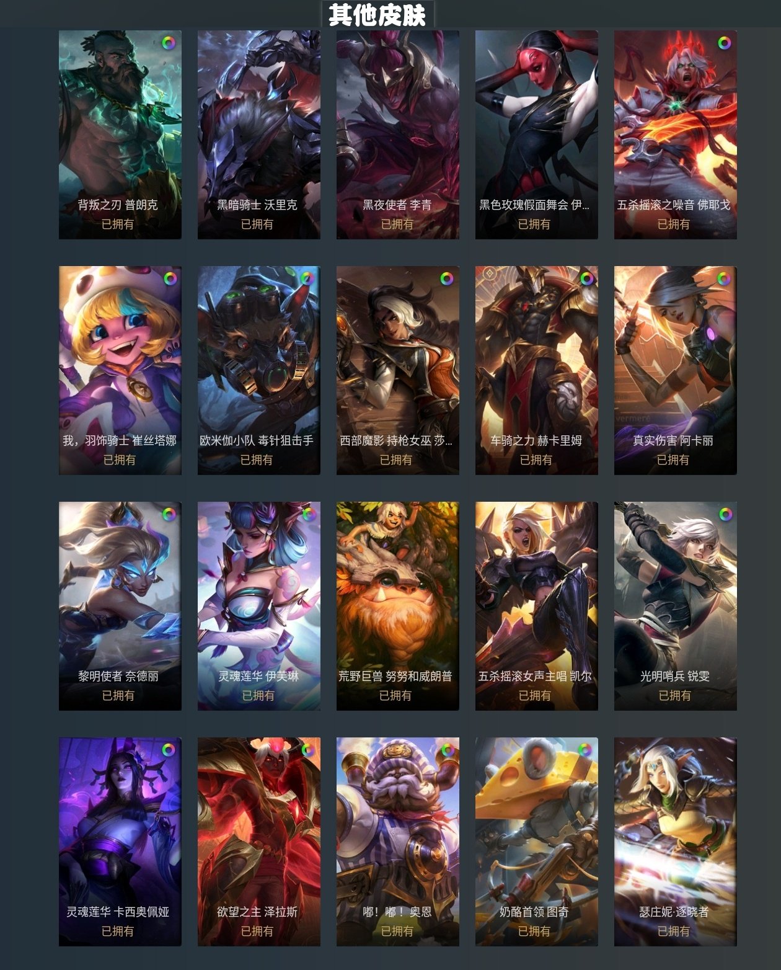Image resolution: width=781 pixels, height=970 pixels.
Task: Open the 黑暗骑士 沃里克 skin card
Action: pos(259,135)
